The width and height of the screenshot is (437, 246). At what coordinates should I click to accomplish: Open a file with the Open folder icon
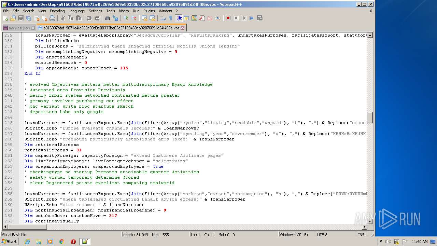coord(13,18)
